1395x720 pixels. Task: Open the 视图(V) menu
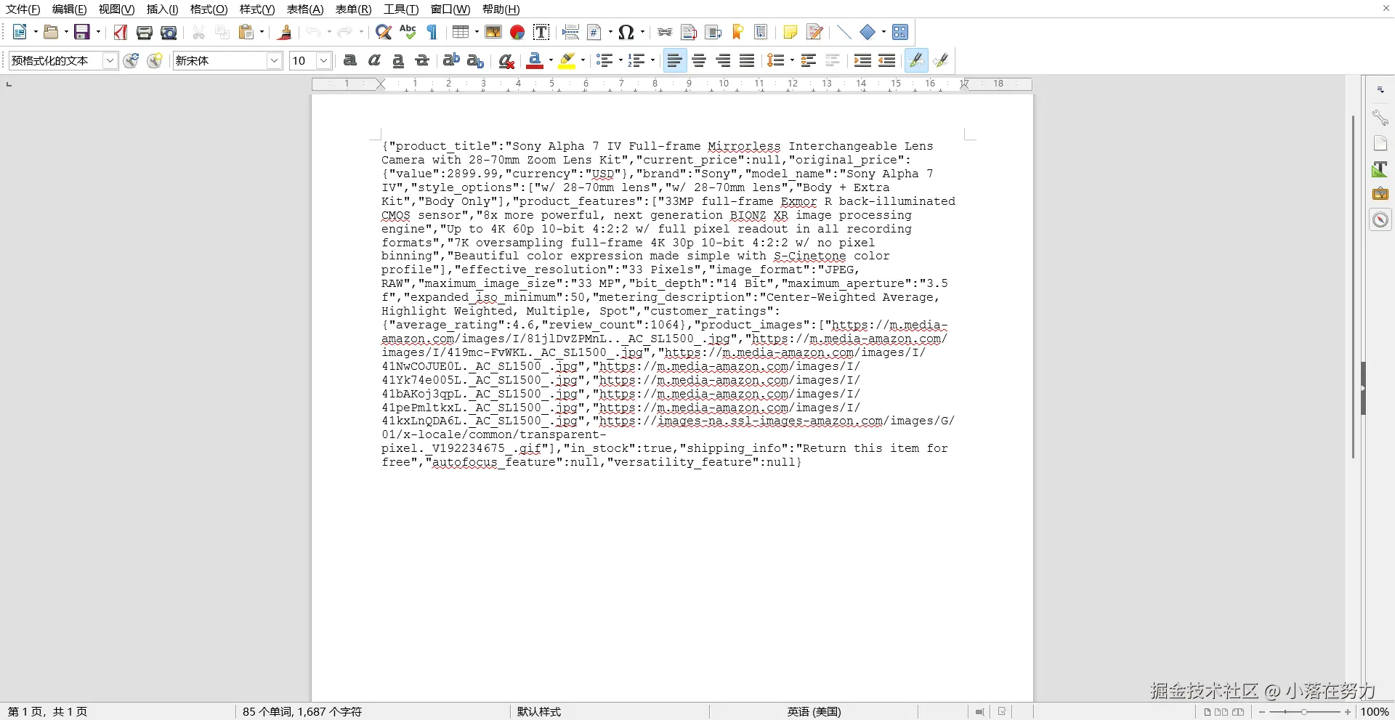(x=116, y=9)
